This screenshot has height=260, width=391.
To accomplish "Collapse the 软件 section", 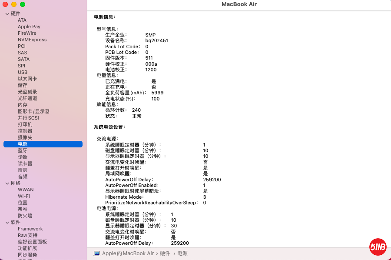I will (9, 222).
